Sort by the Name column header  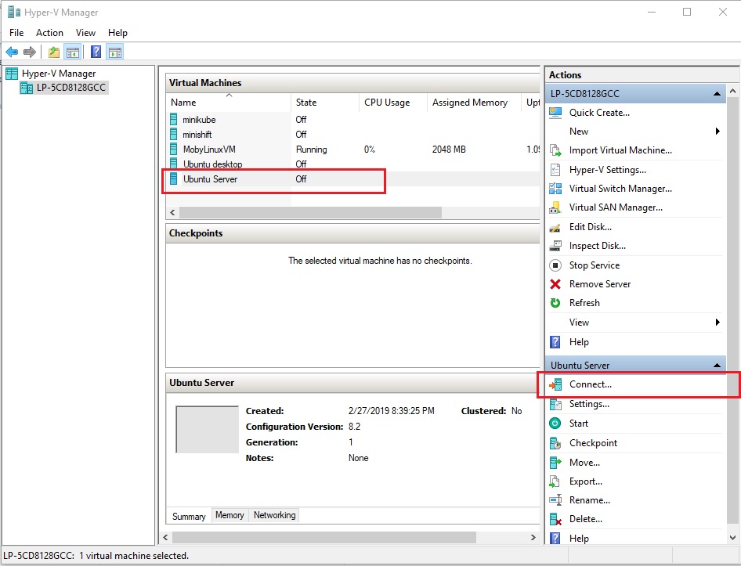pyautogui.click(x=230, y=103)
